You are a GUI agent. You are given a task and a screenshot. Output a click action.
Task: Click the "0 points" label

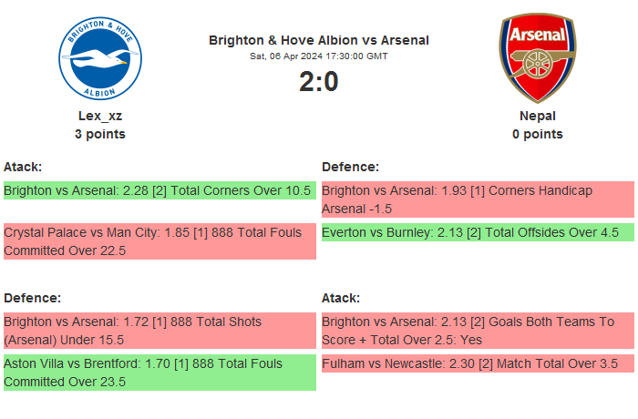[x=538, y=134]
